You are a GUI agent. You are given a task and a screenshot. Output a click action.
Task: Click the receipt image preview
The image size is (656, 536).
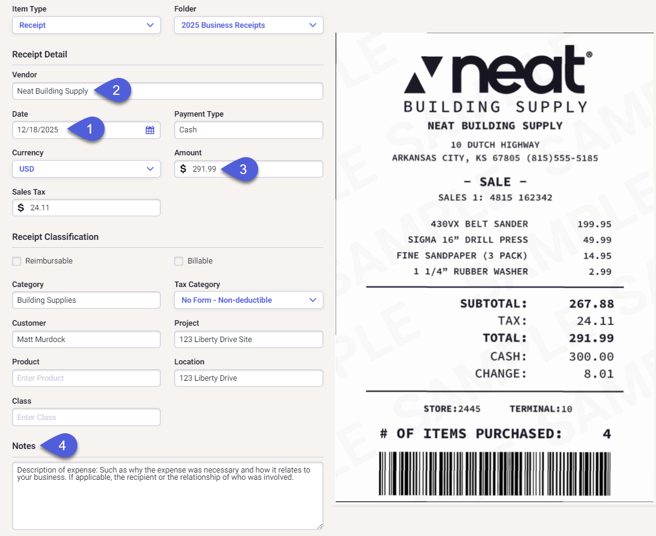point(495,266)
